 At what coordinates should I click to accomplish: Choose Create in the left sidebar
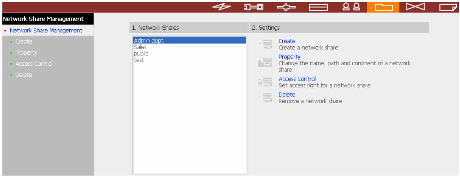pyautogui.click(x=24, y=42)
